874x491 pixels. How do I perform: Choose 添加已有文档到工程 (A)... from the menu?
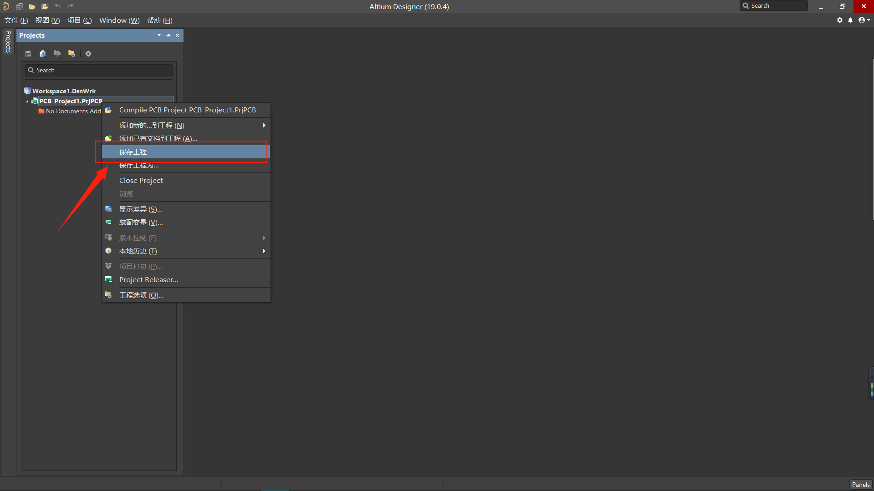pos(186,138)
